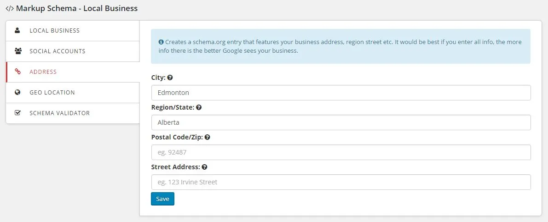Click the Geo Location globe icon

point(17,92)
